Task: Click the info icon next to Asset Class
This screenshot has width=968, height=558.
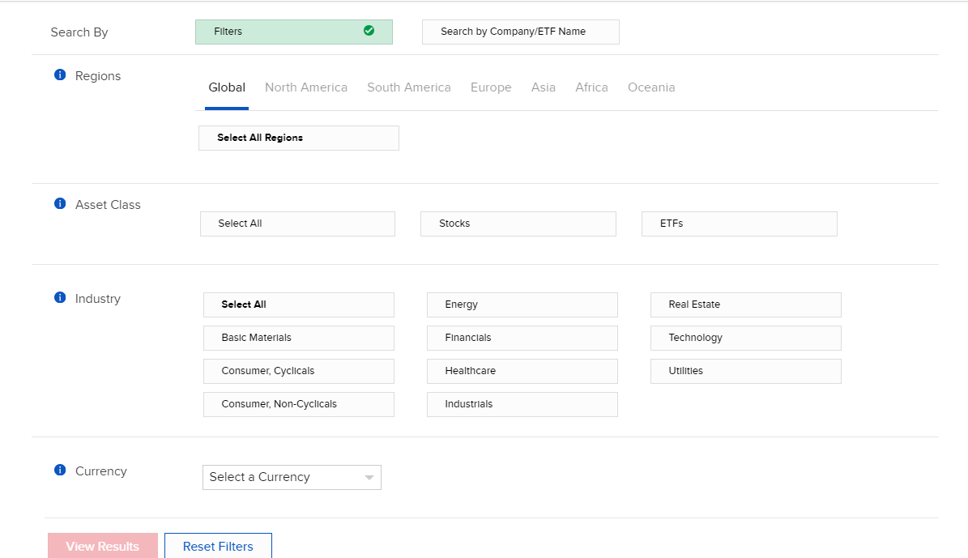Action: tap(59, 204)
